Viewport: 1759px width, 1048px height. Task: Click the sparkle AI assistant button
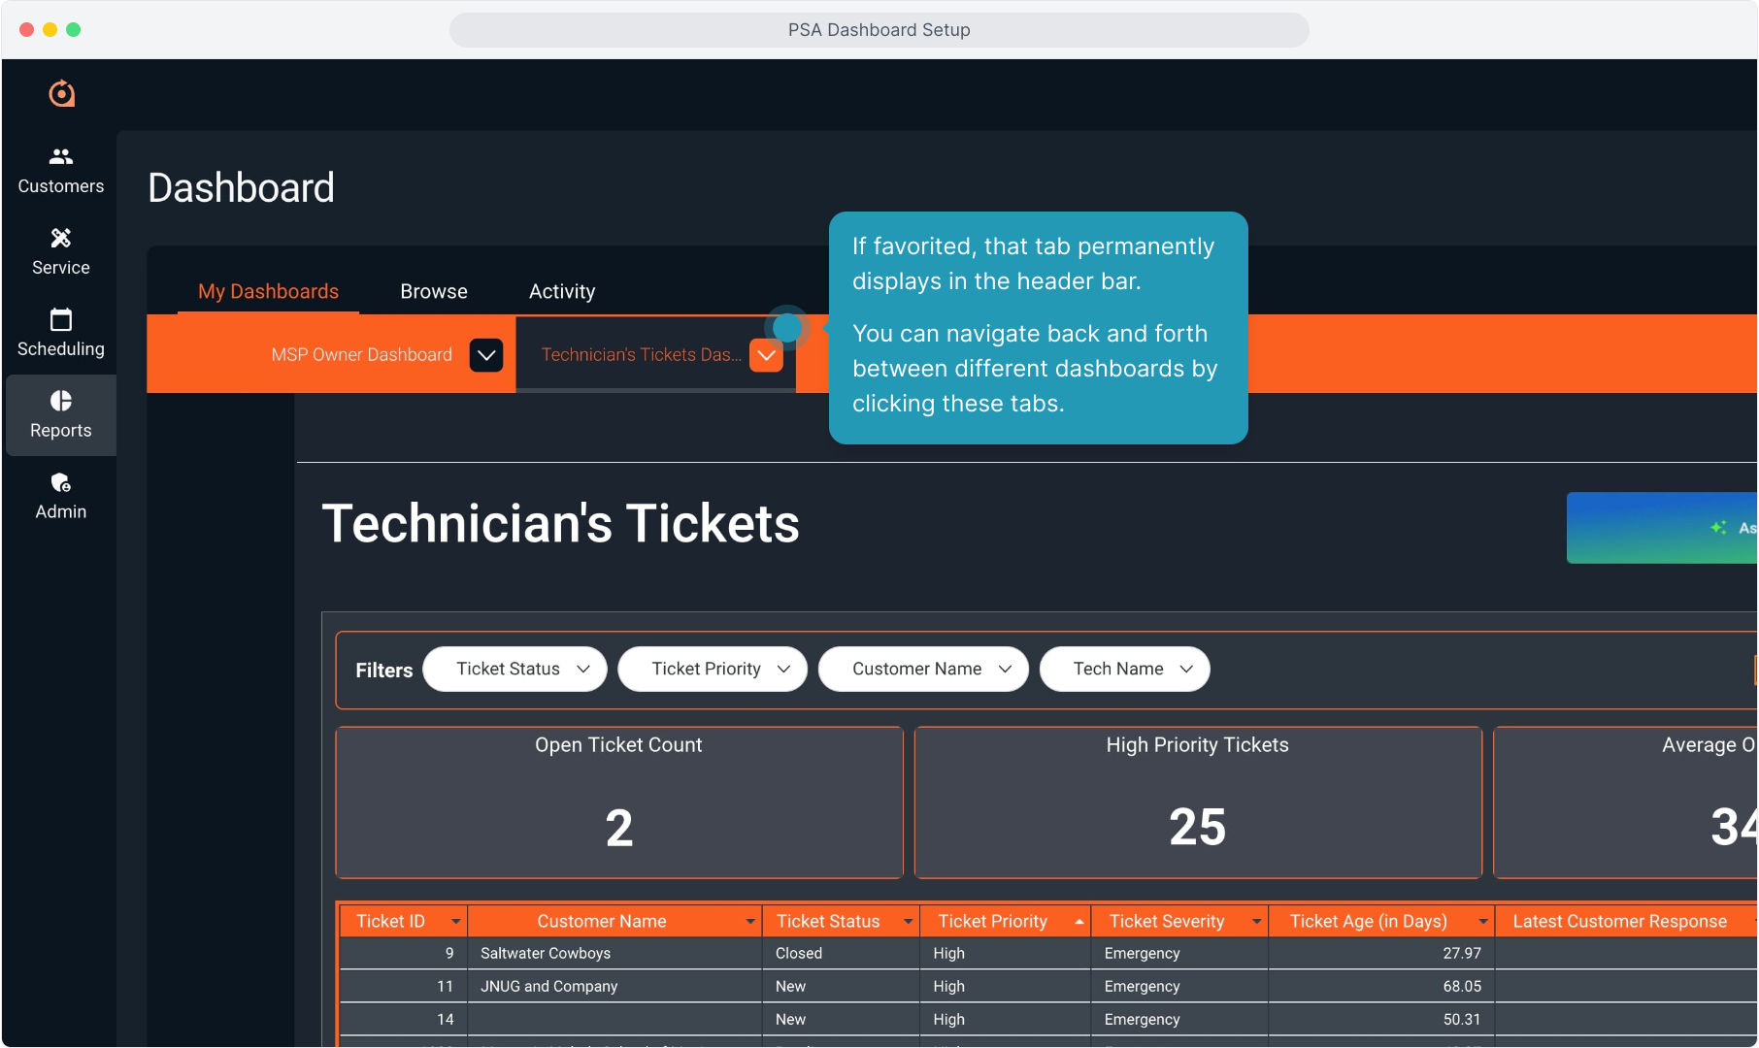(1718, 527)
